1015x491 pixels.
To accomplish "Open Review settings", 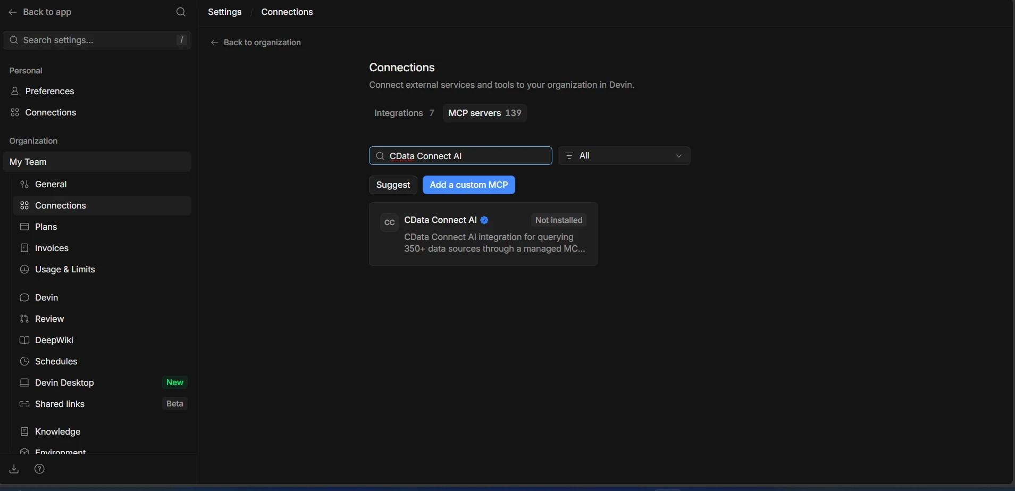I will (102, 319).
